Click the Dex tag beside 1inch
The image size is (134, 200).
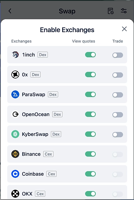coord(43,55)
